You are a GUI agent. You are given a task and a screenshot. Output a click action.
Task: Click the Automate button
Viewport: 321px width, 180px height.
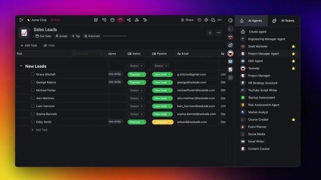(92, 36)
